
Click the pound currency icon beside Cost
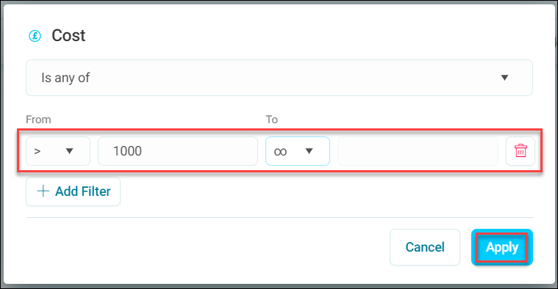pyautogui.click(x=35, y=36)
